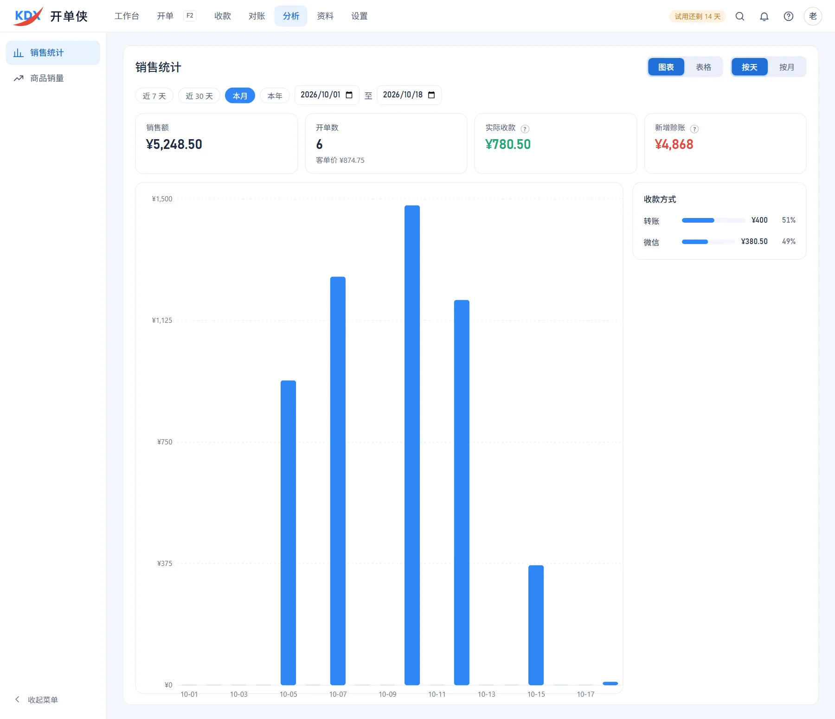Switch view to 表格

(x=703, y=67)
